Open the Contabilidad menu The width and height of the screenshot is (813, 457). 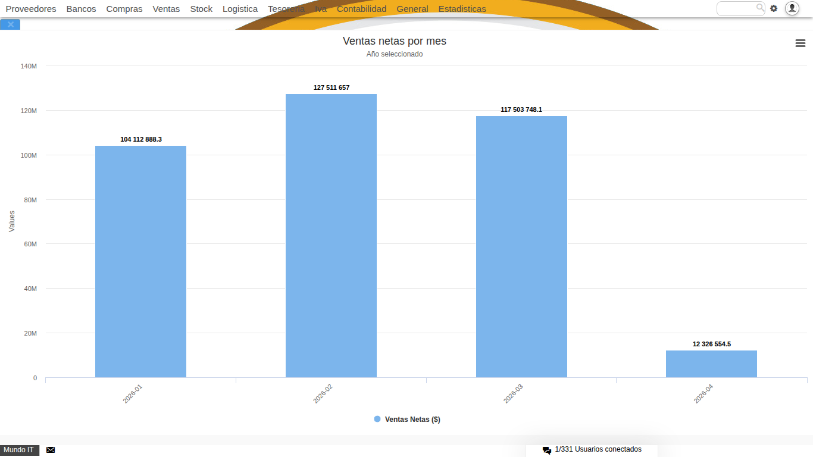click(x=361, y=9)
